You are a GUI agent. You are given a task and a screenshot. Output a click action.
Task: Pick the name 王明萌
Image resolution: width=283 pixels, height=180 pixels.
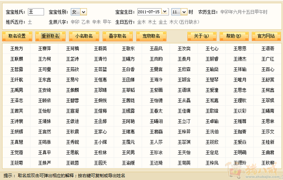[x=240, y=153]
